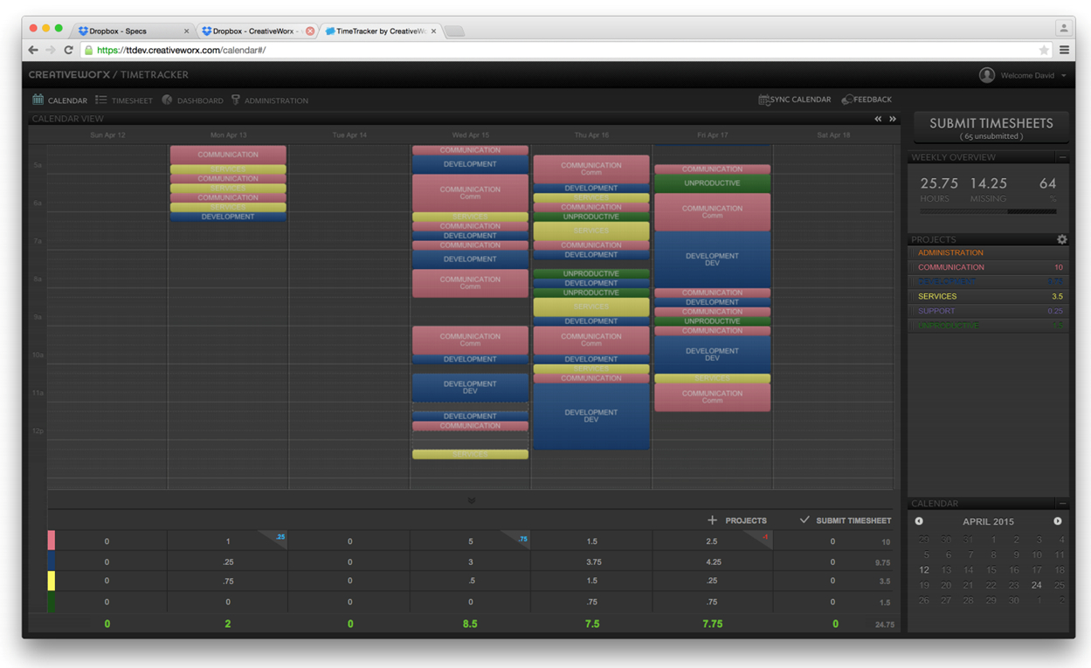Show previous month in mini calendar
This screenshot has width=1091, height=668.
point(919,521)
